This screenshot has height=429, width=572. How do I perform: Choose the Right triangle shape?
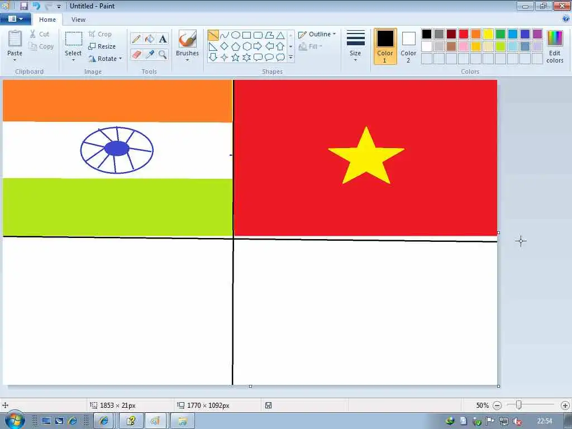[x=213, y=46]
